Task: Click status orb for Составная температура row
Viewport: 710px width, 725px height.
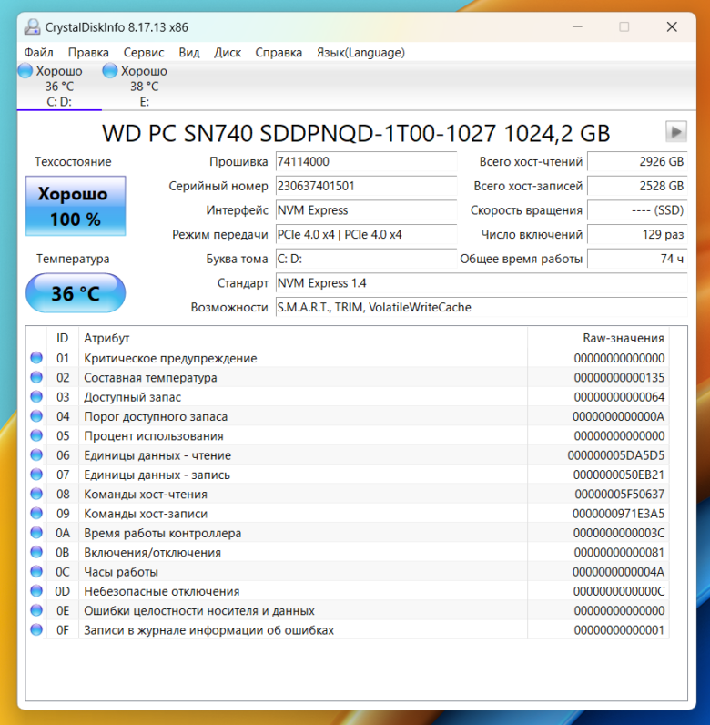Action: tap(36, 377)
